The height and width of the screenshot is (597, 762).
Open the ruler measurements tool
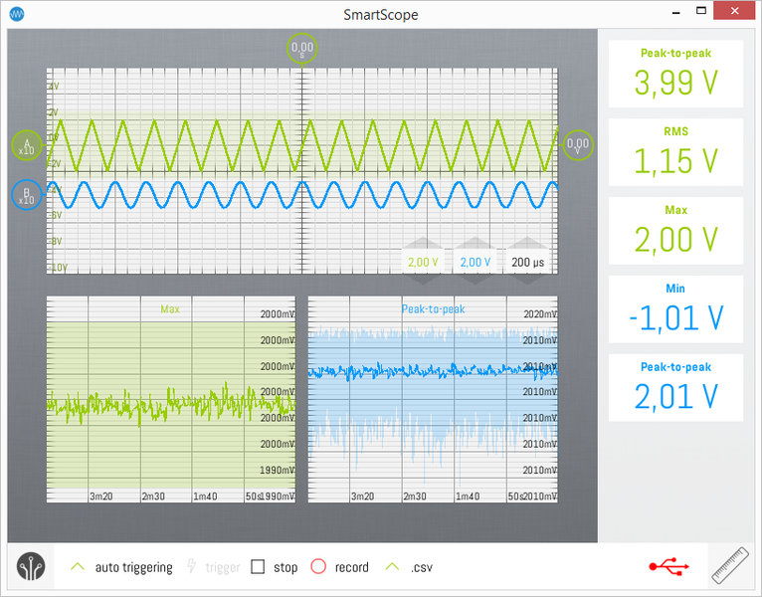tap(730, 567)
